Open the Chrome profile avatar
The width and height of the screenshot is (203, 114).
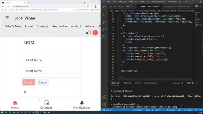pyautogui.click(x=96, y=6)
